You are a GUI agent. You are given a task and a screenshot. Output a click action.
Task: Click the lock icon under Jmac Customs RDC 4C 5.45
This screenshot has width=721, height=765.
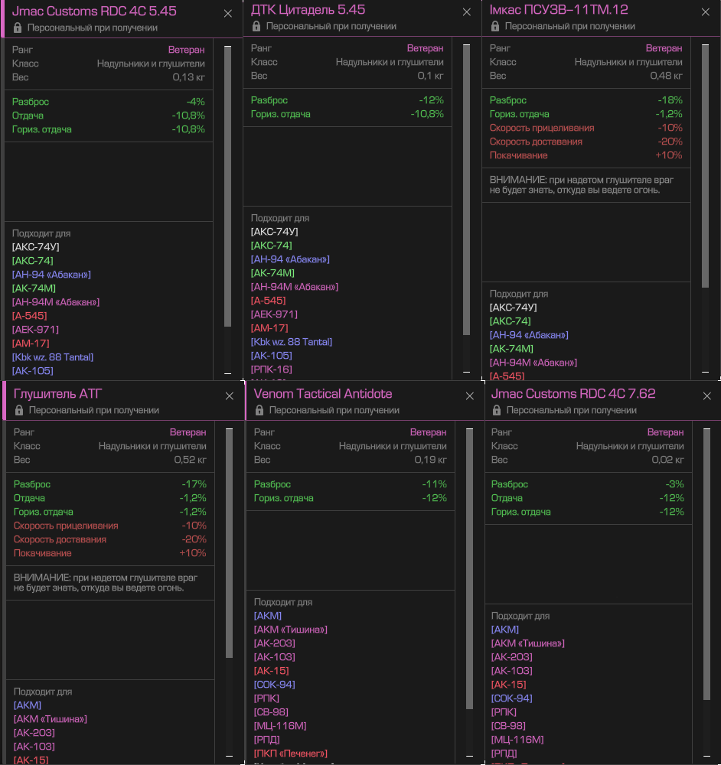[18, 28]
